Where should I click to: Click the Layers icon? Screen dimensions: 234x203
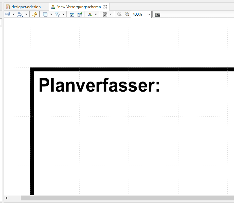[45, 15]
